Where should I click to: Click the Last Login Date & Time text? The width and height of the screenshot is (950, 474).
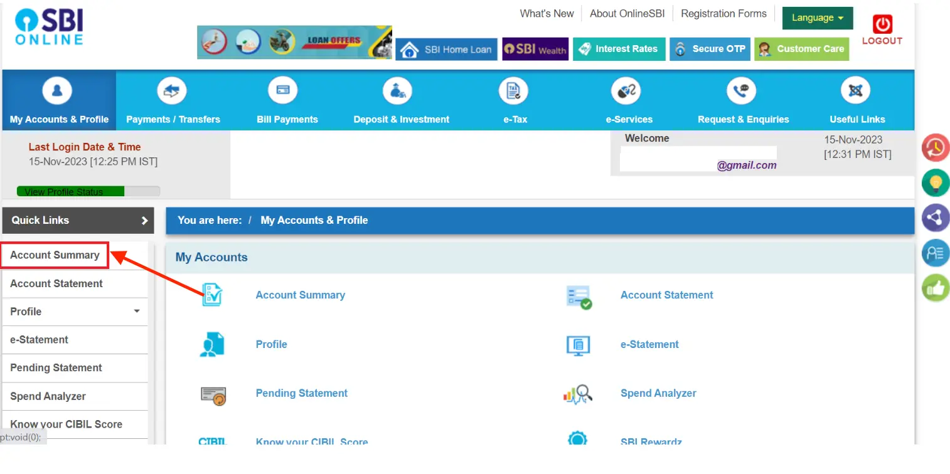[x=85, y=147]
